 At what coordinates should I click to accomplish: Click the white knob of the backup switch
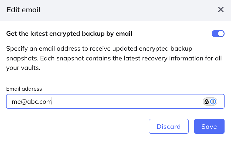click(x=221, y=34)
